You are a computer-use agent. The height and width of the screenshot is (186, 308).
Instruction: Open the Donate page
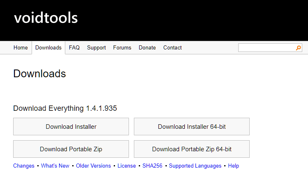147,47
